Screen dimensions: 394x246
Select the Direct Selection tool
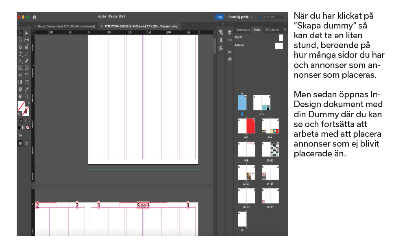click(x=27, y=33)
